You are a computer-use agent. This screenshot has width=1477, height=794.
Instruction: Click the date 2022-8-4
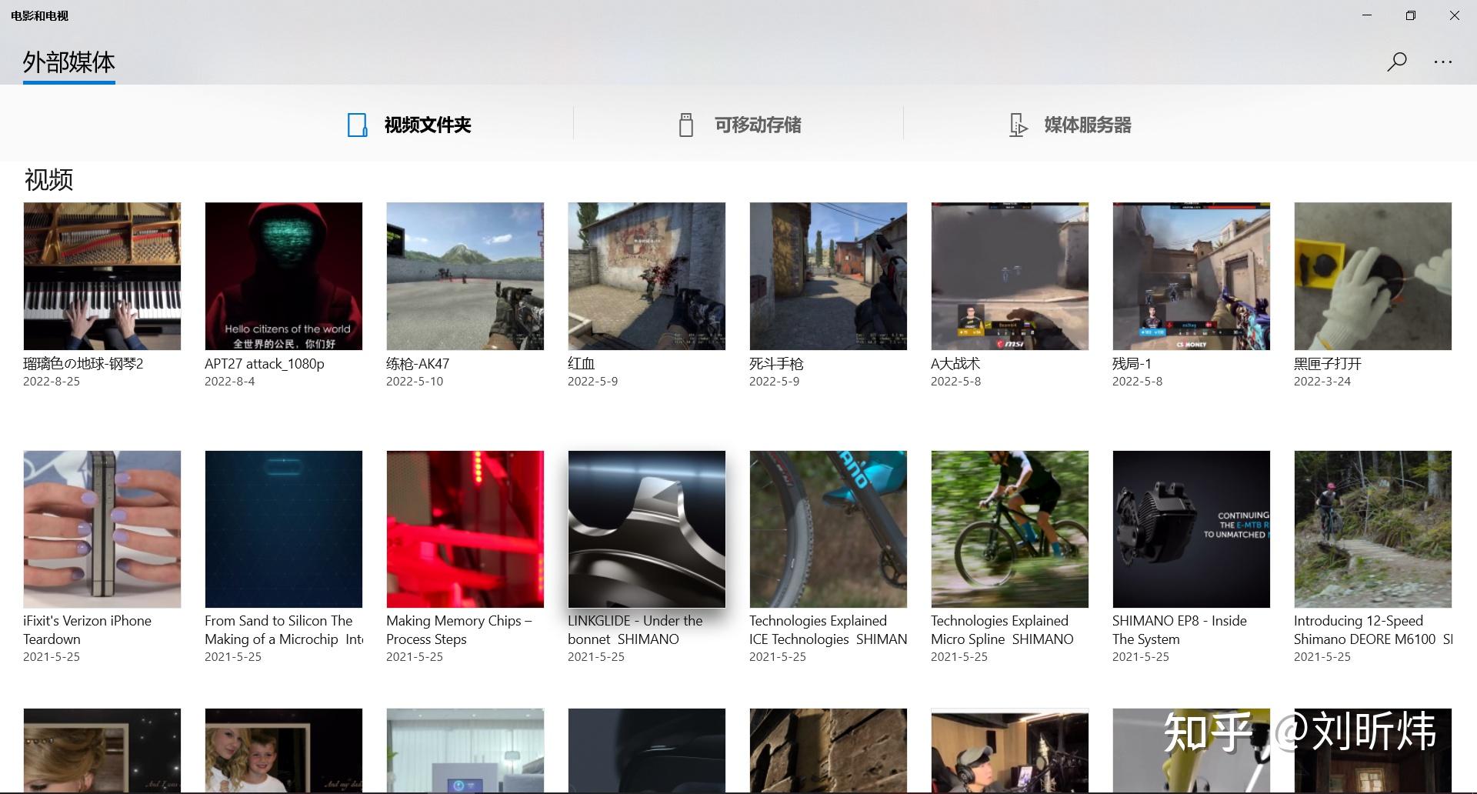point(229,382)
